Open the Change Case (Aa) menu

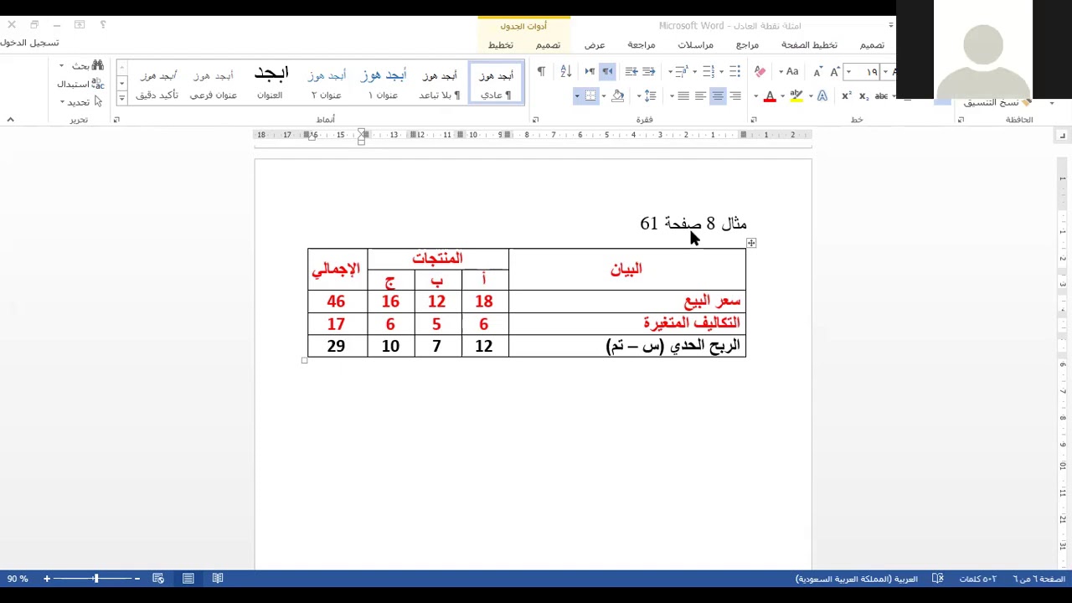pyautogui.click(x=792, y=71)
